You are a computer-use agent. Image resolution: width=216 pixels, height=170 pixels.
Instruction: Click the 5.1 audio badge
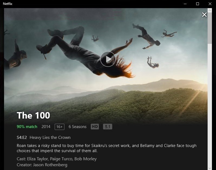[x=107, y=127]
